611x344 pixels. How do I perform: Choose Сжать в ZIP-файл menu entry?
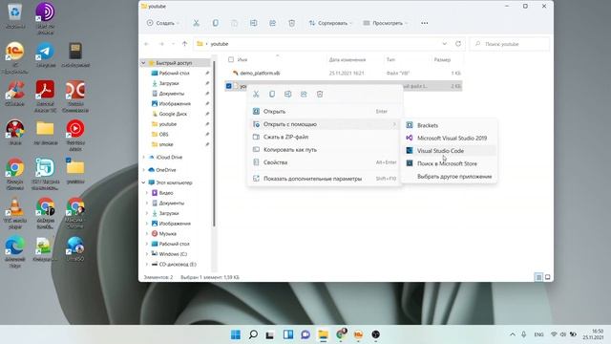tap(325, 137)
